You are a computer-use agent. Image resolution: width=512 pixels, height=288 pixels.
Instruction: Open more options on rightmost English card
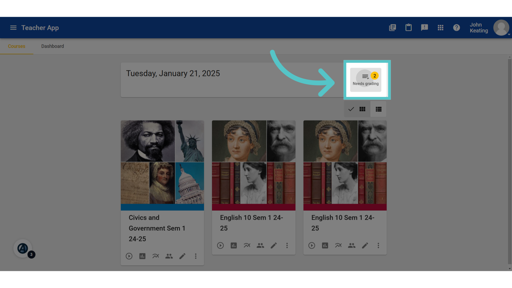[378, 246]
